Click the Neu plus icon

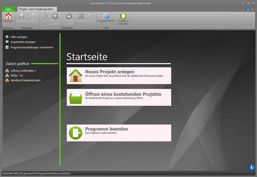click(x=44, y=17)
